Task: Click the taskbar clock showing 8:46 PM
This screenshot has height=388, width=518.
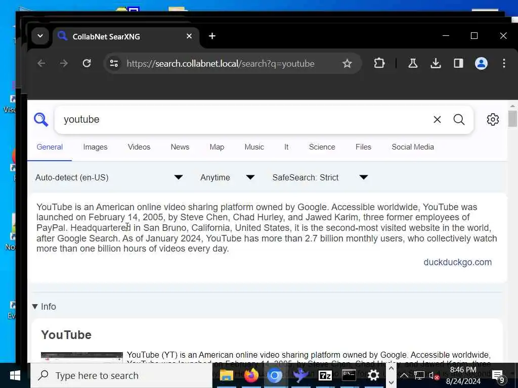Action: 463,375
